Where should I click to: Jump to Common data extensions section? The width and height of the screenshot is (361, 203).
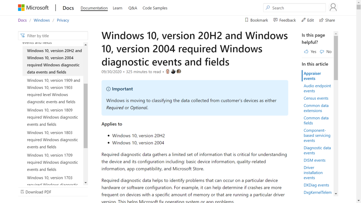pos(316,108)
